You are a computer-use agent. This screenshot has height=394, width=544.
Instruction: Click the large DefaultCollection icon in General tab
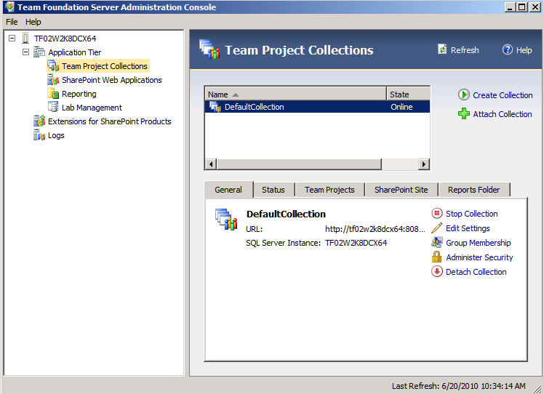coord(226,220)
